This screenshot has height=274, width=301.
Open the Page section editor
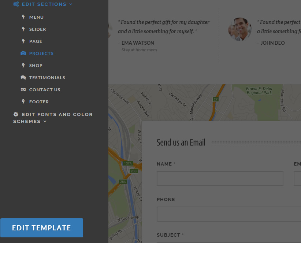(x=36, y=41)
